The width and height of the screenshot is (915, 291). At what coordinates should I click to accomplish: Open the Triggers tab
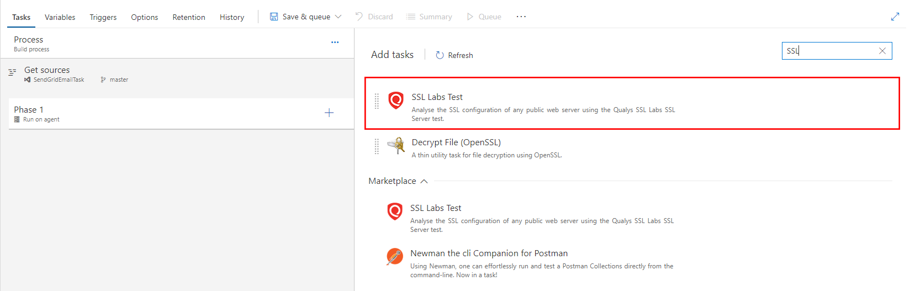point(103,17)
